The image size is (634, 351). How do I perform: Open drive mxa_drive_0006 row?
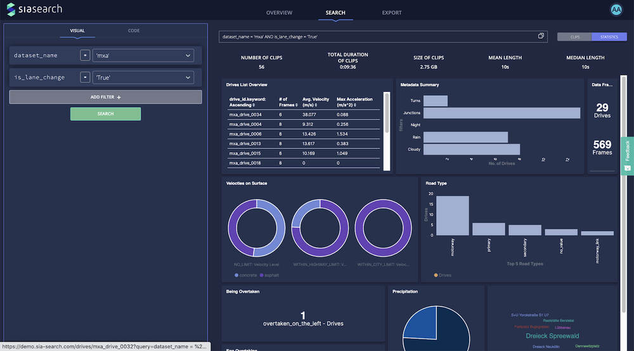(x=304, y=134)
